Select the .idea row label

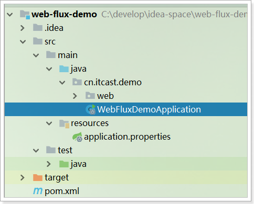coord(54,28)
